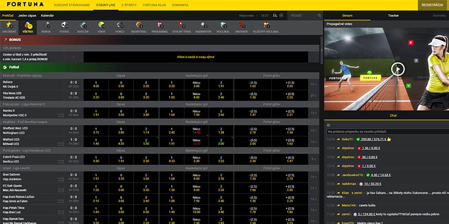Click the chat message input field
Image resolution: width=449 pixels, height=224 pixels.
[x=387, y=132]
